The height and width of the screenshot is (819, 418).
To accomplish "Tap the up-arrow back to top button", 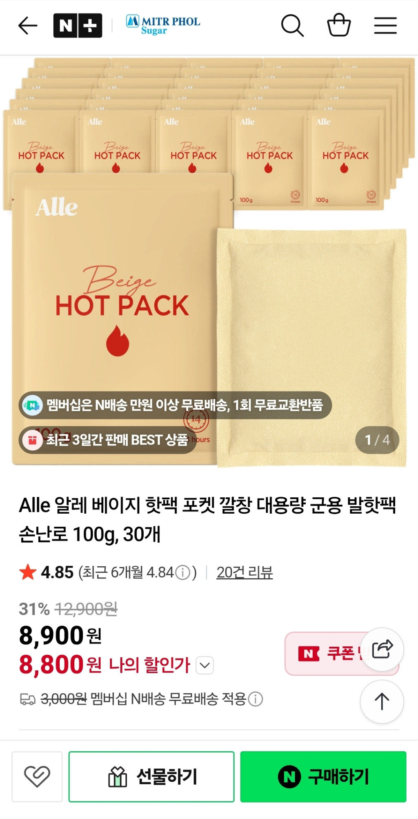I will coord(382,701).
